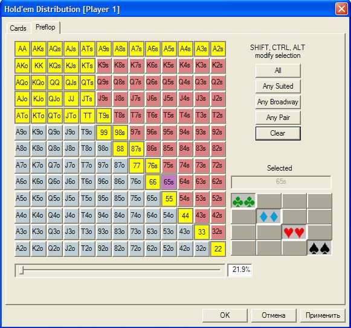
Task: Toggle the T9s hand cell
Action: (x=104, y=116)
